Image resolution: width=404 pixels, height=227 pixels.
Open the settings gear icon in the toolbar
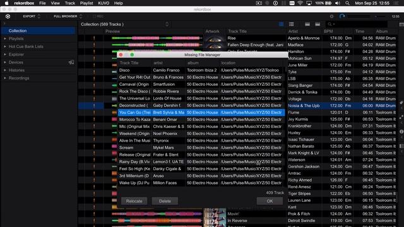click(x=331, y=16)
